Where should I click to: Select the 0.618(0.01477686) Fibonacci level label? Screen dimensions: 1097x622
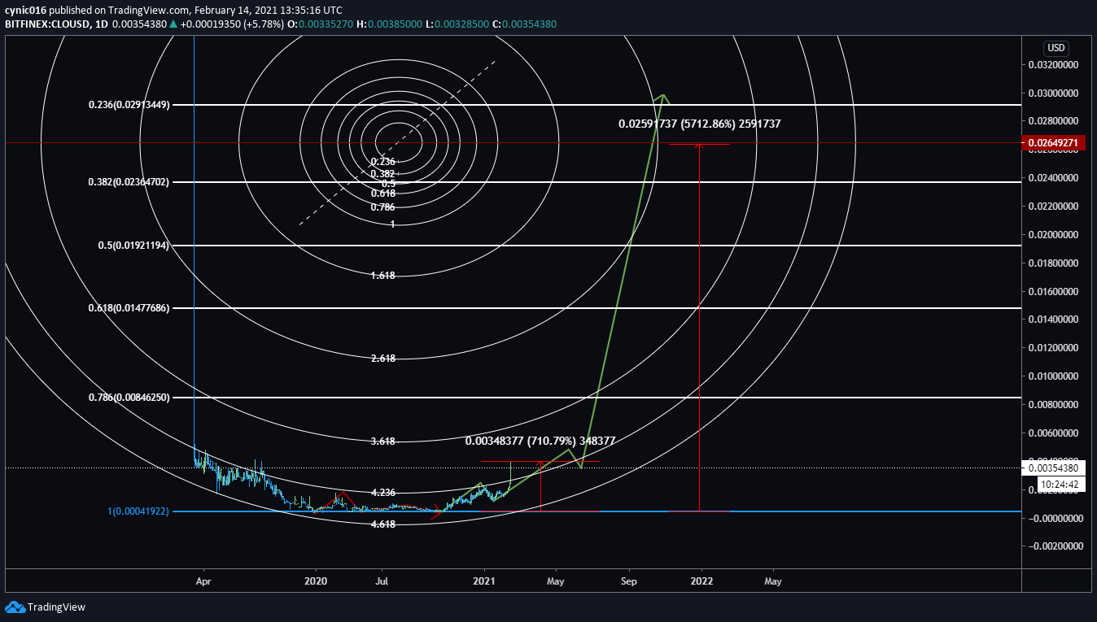(129, 308)
